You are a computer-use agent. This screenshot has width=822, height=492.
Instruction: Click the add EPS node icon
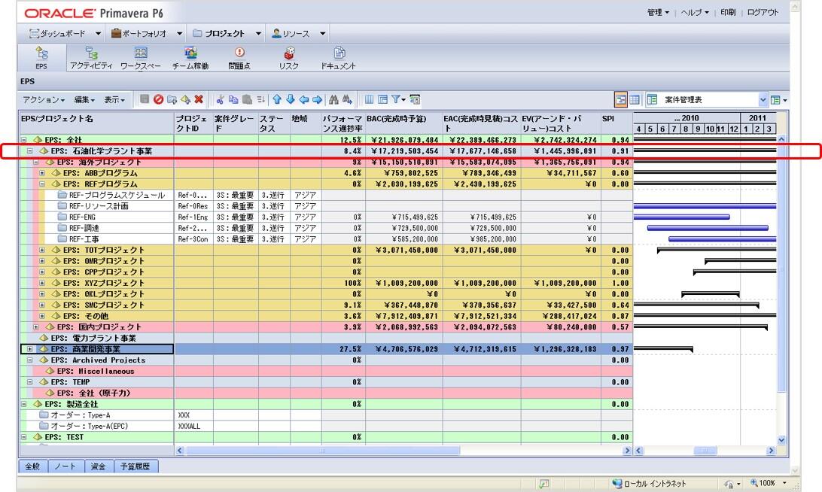[x=186, y=99]
